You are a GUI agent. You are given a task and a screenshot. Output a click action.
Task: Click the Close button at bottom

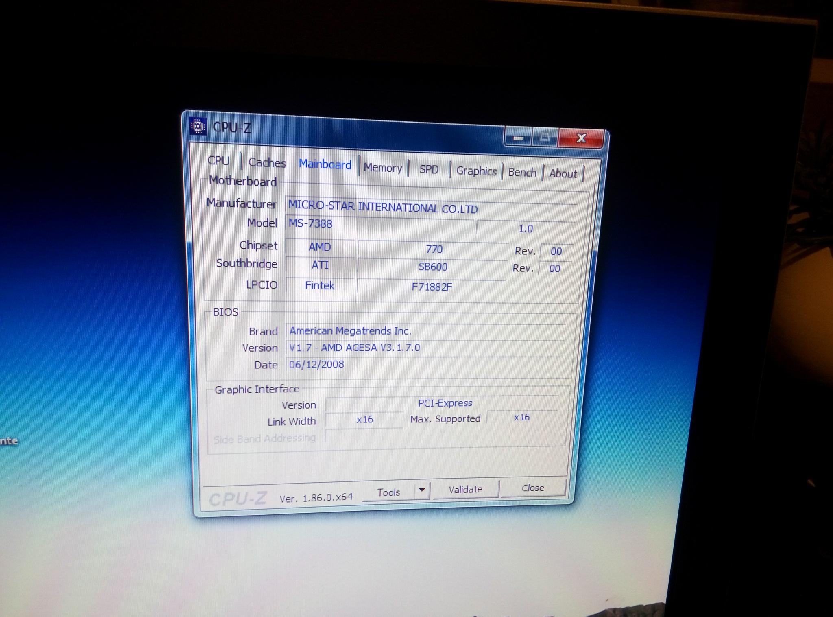tap(533, 488)
